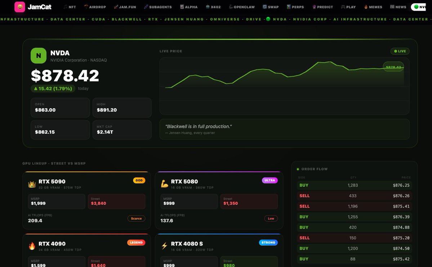Click the STRONG badge on RTX 4080 S
The height and width of the screenshot is (267, 432).
(x=268, y=243)
